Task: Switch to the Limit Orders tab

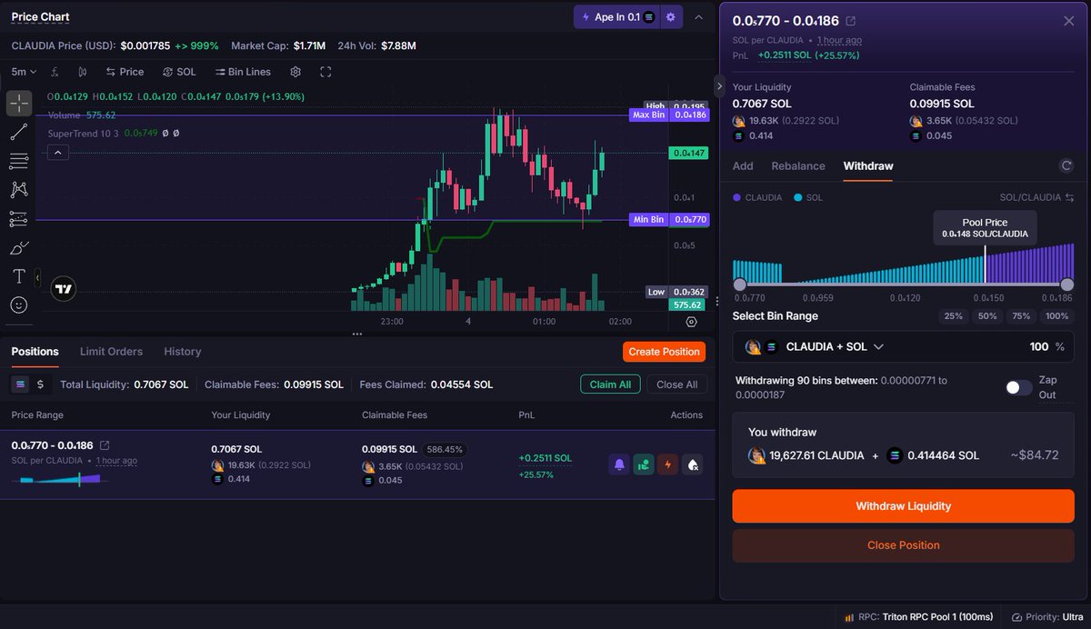Action: pos(111,352)
